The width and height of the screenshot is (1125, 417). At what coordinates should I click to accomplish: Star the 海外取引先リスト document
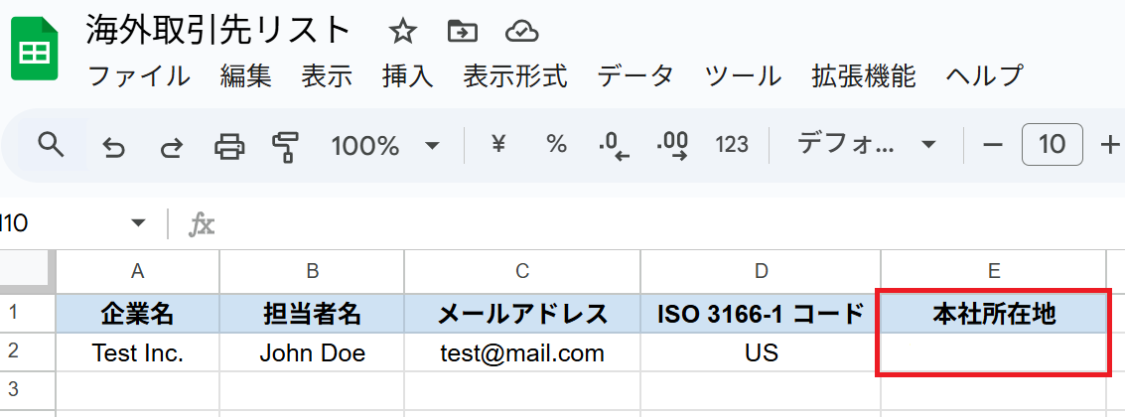tap(401, 32)
